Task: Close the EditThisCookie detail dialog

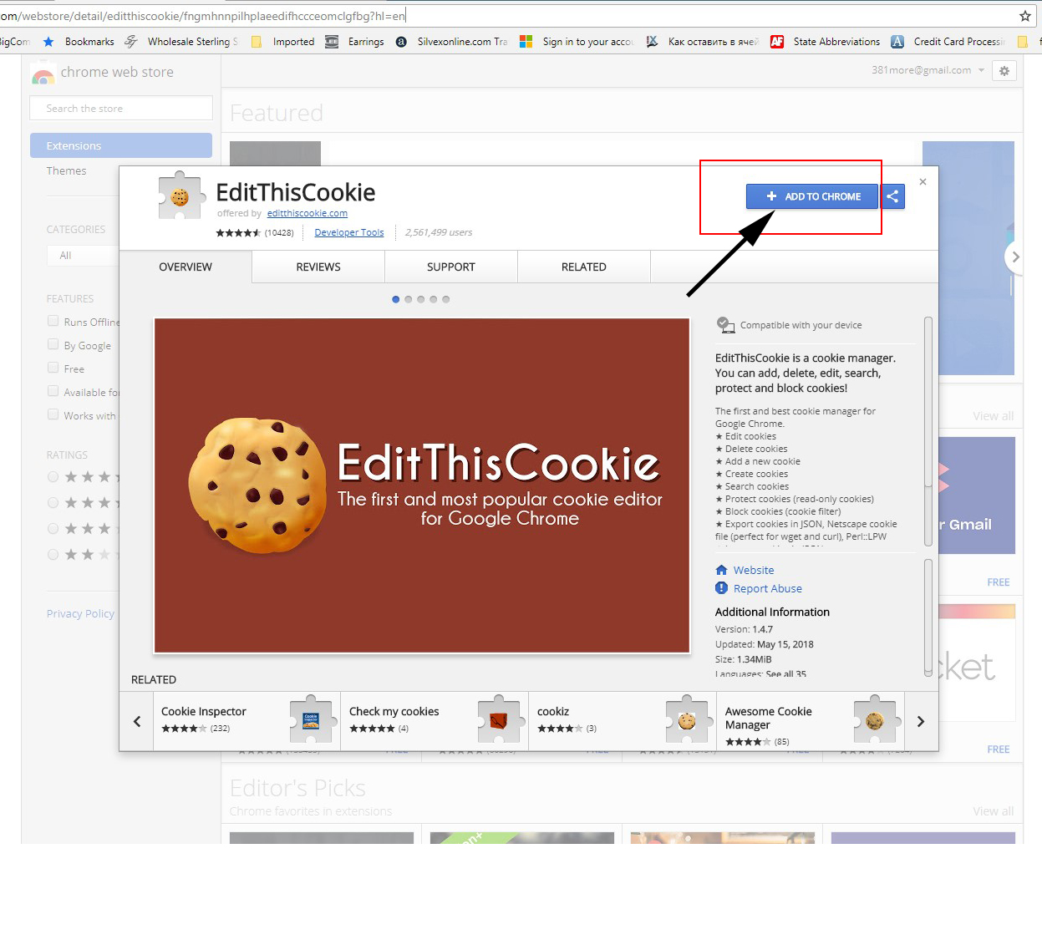Action: point(923,181)
